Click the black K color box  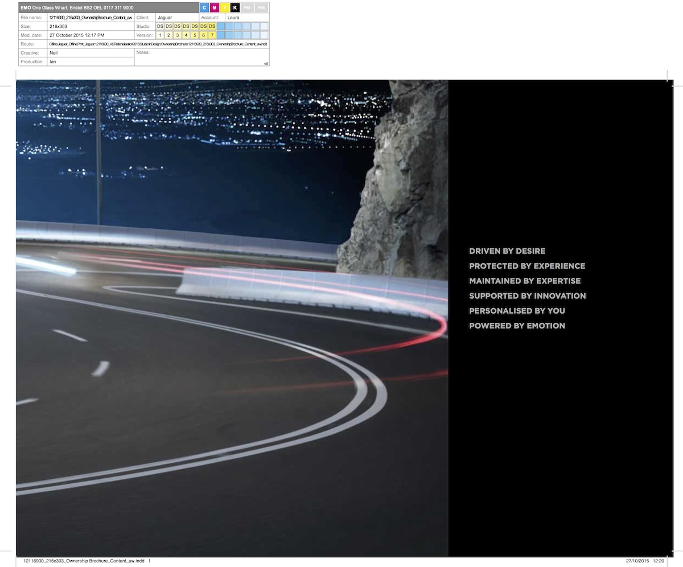(x=235, y=8)
